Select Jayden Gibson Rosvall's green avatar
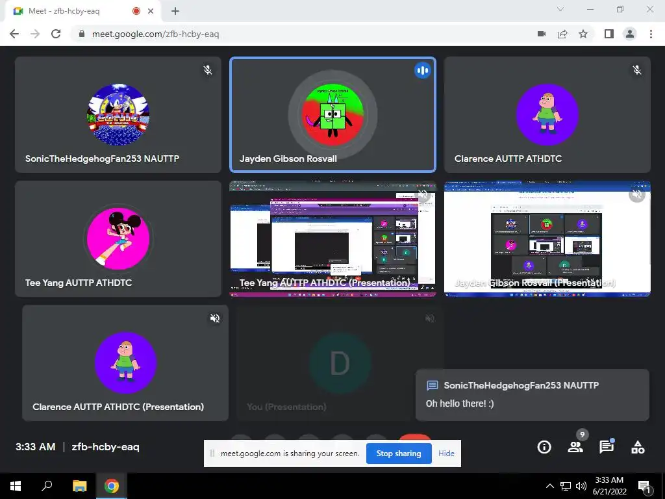This screenshot has height=499, width=665. (332, 115)
